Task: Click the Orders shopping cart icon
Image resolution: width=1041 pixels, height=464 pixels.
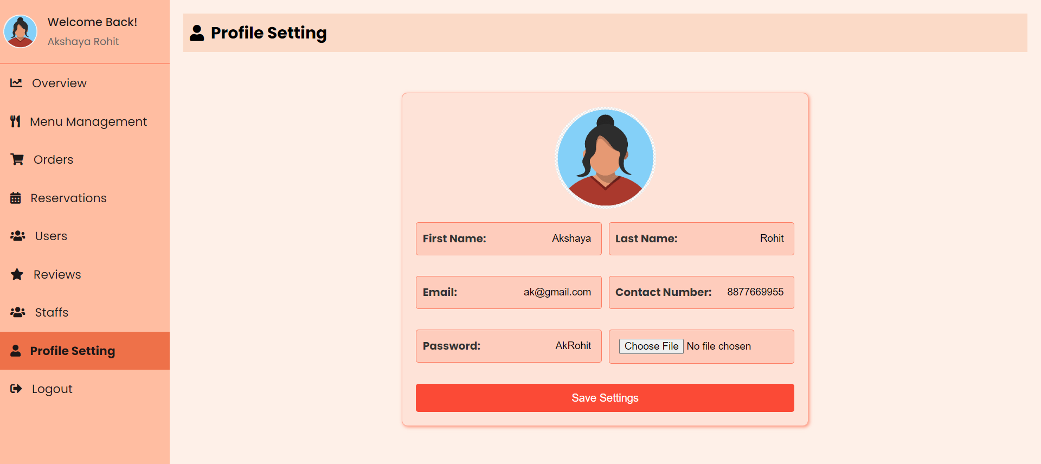Action: pyautogui.click(x=17, y=159)
